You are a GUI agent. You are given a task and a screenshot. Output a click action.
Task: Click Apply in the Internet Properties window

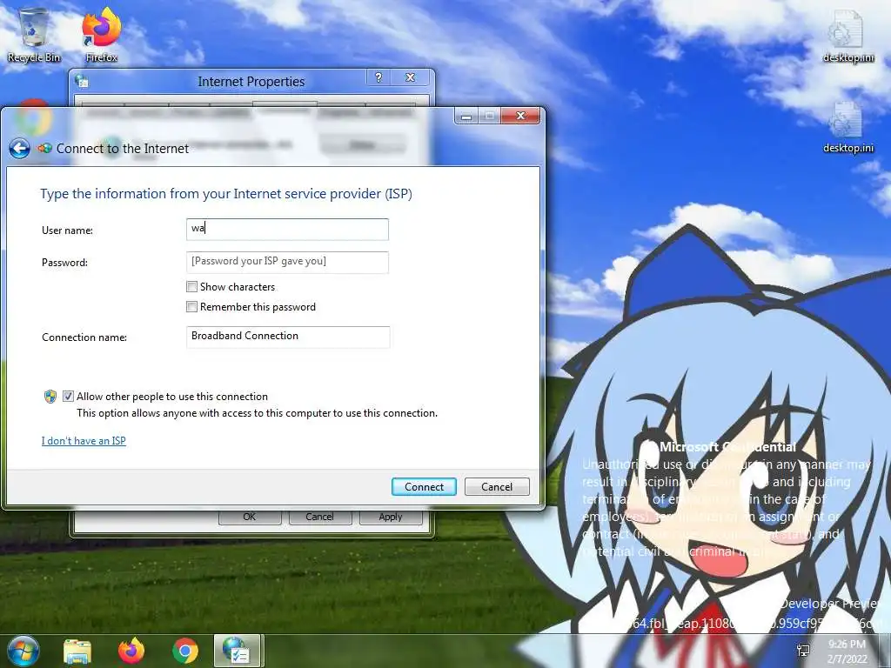391,517
